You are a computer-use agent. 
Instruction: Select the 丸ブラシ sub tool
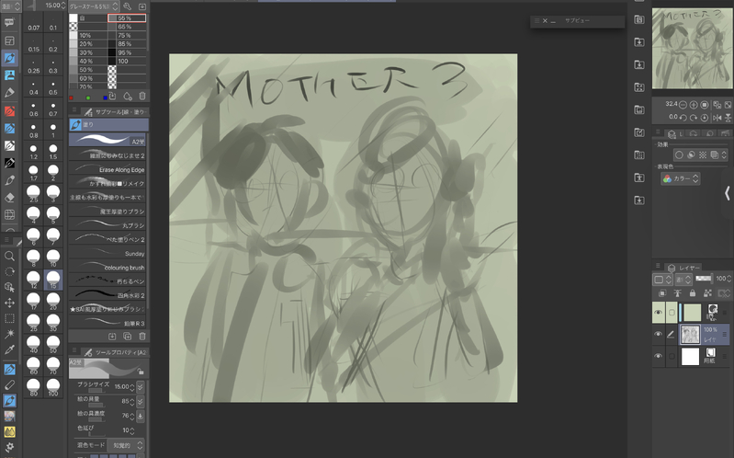[107, 225]
